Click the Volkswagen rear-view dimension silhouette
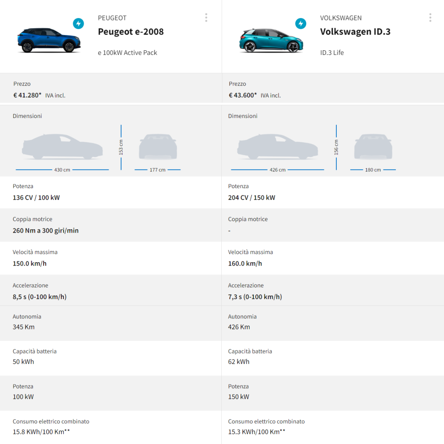 [373, 147]
